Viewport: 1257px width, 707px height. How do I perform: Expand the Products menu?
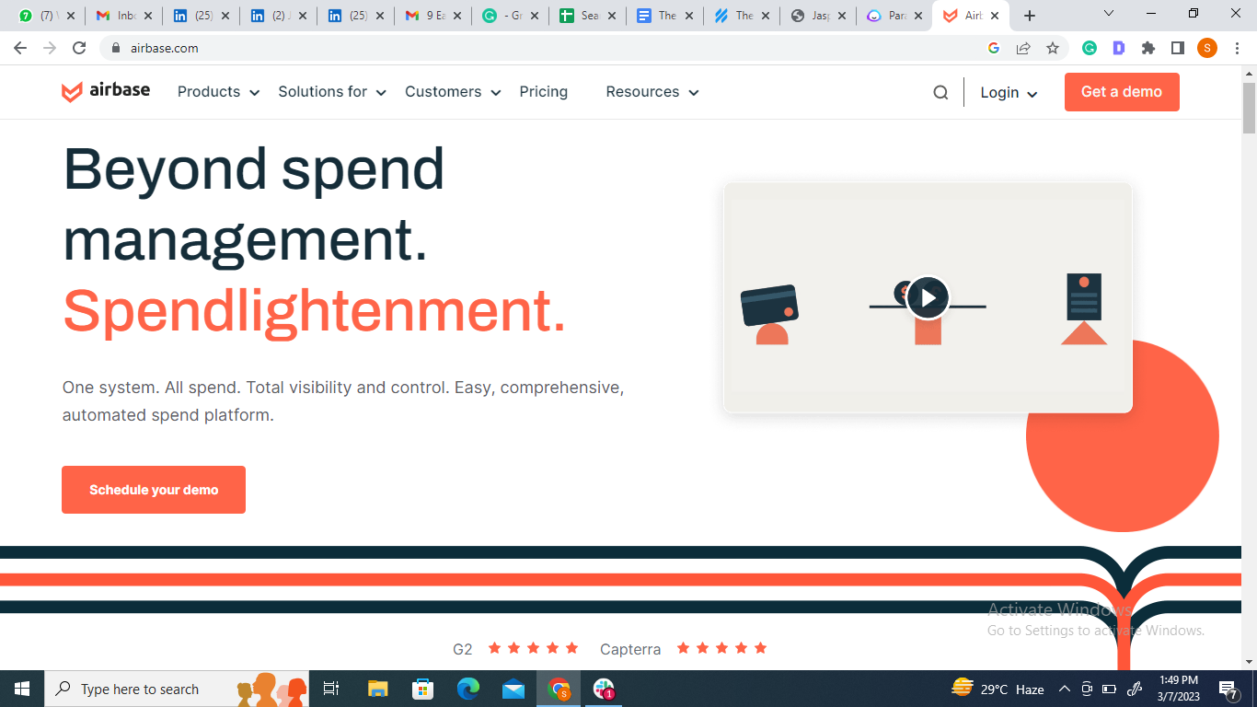(218, 92)
